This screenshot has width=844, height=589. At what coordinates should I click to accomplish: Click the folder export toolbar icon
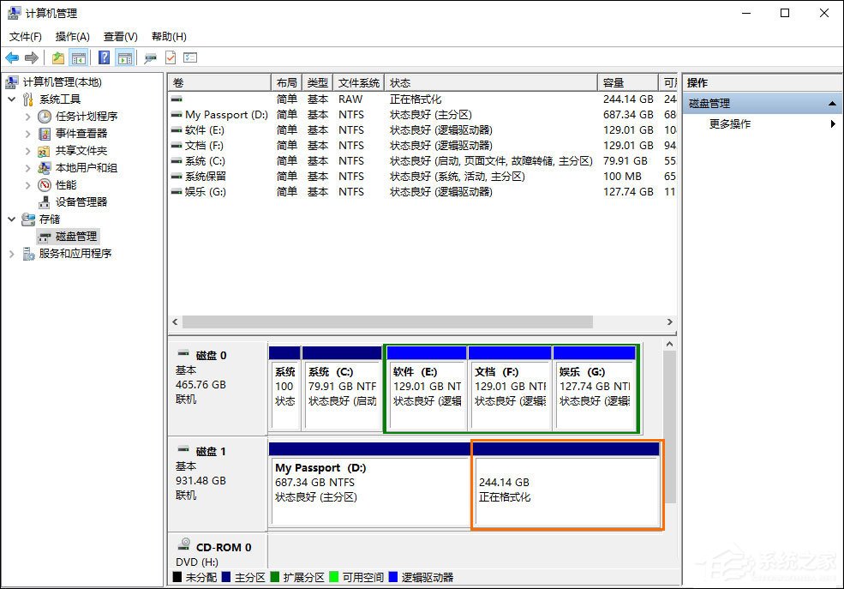[x=58, y=57]
